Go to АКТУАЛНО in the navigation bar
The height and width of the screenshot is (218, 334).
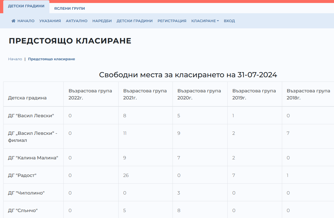click(x=77, y=21)
